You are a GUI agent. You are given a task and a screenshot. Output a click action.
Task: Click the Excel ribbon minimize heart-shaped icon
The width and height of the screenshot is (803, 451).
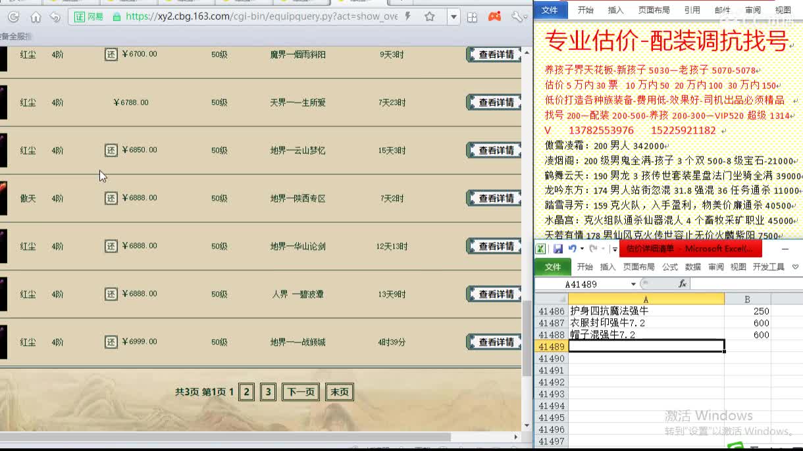[x=795, y=267]
